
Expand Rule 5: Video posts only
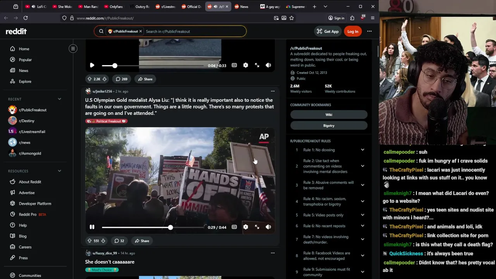tap(362, 215)
